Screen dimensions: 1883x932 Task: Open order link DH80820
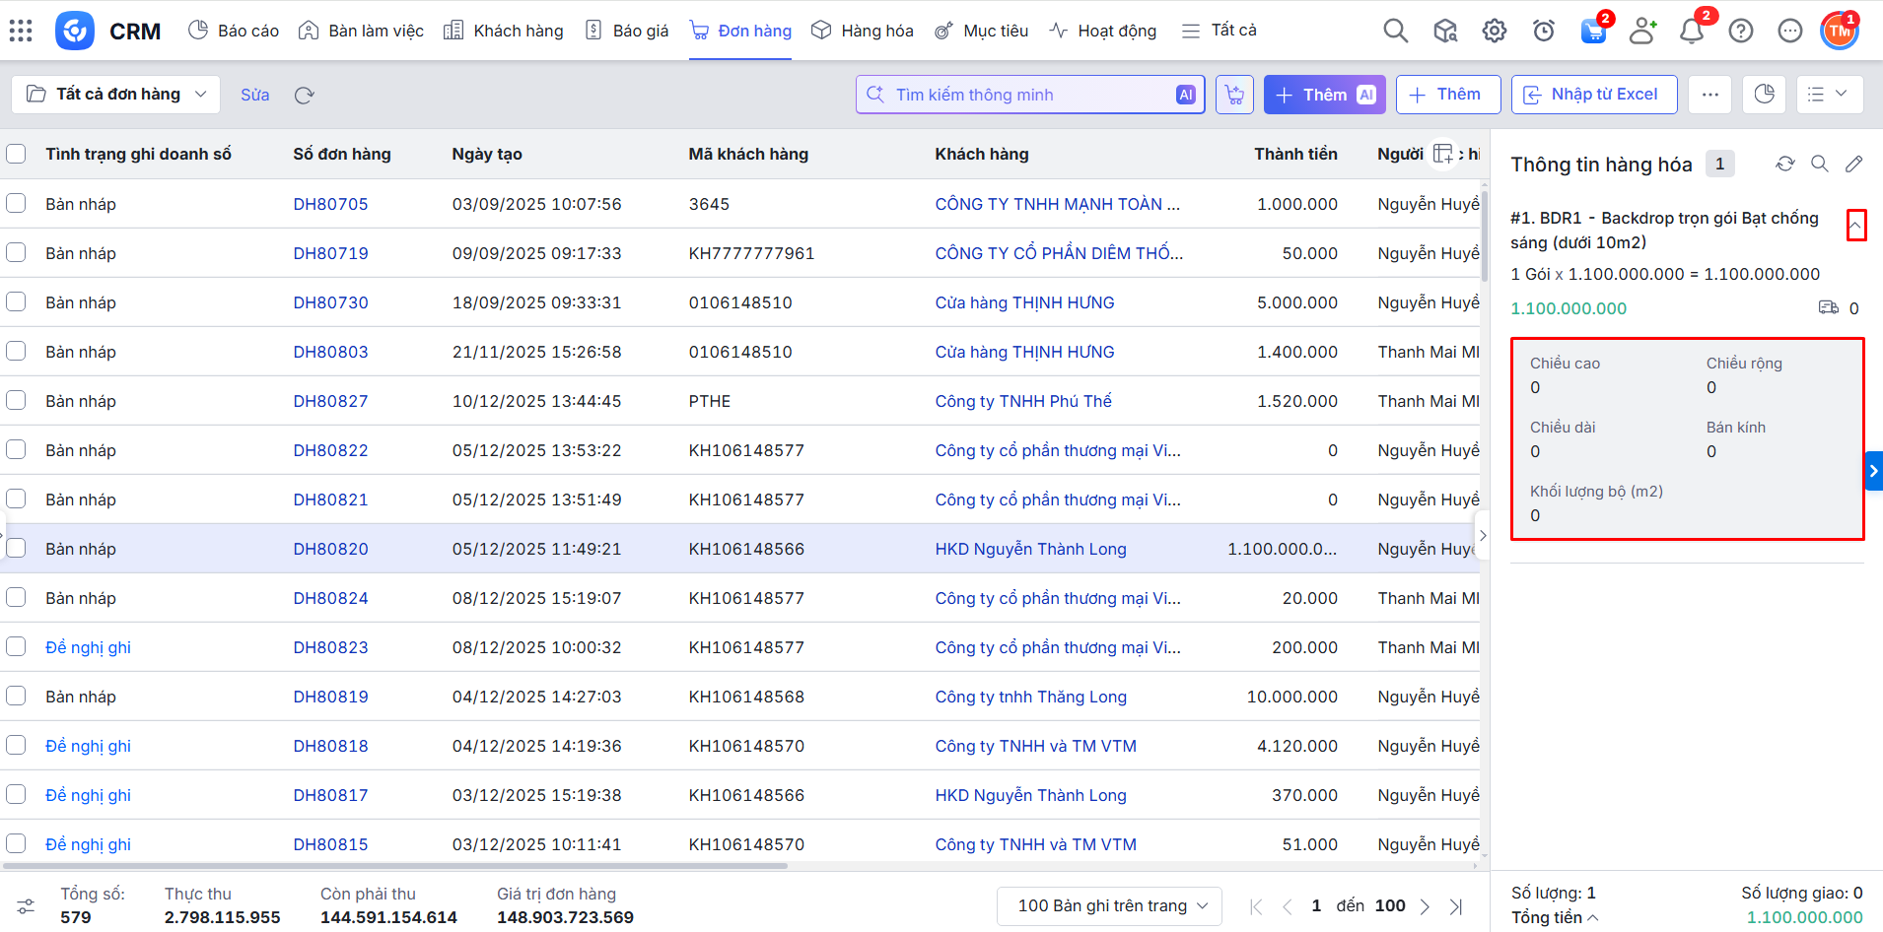[330, 549]
